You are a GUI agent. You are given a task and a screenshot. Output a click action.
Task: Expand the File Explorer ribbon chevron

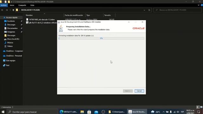point(199,5)
